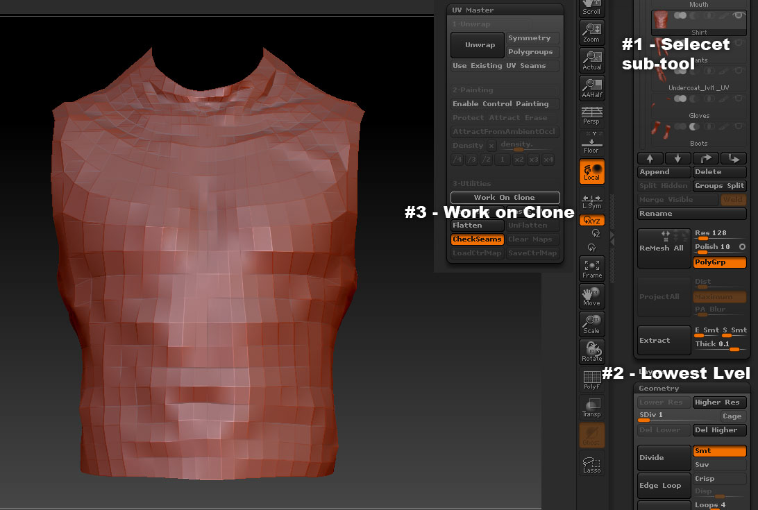Toggle Transp transparency mode
This screenshot has width=758, height=510.
point(591,407)
